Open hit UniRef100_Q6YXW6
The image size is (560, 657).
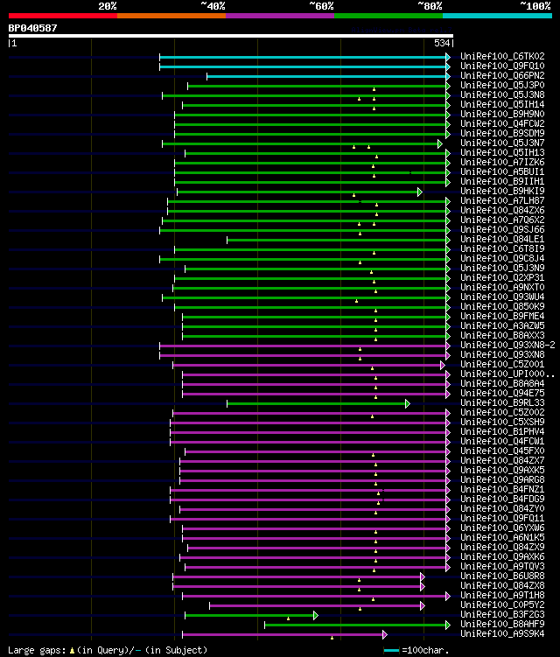pyautogui.click(x=502, y=528)
